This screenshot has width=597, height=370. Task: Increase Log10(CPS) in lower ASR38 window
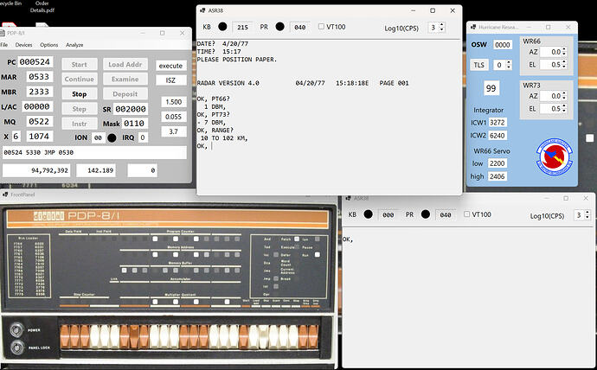[x=587, y=213]
